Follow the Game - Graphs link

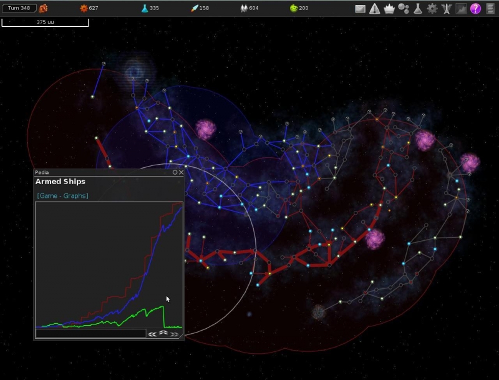coord(63,196)
